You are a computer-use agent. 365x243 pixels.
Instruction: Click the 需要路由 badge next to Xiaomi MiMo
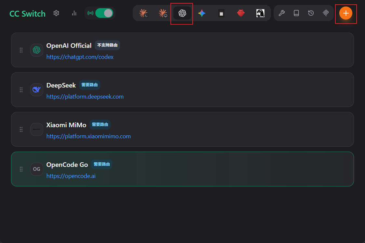point(100,125)
